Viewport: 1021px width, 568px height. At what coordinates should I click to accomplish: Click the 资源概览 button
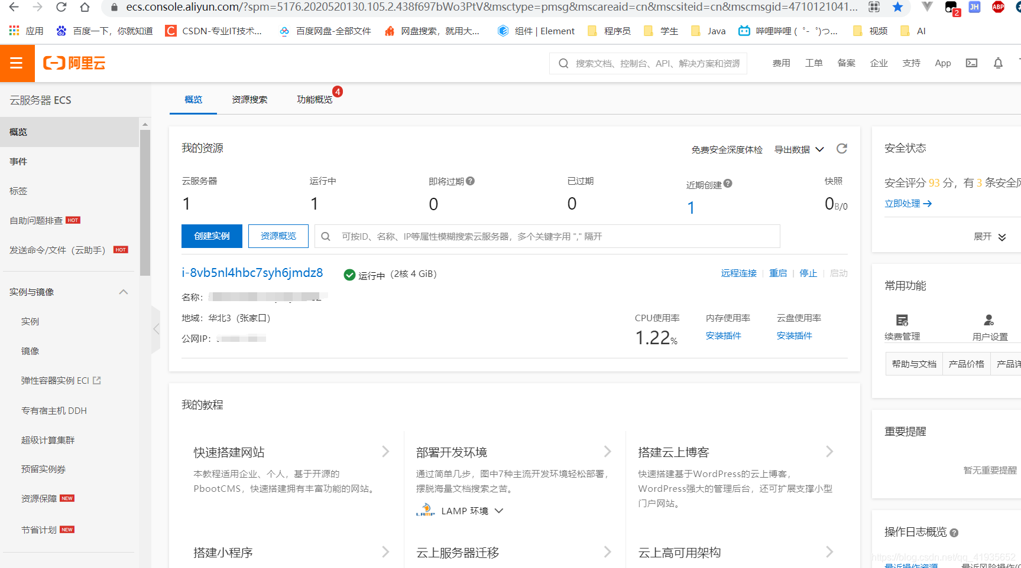pos(278,236)
